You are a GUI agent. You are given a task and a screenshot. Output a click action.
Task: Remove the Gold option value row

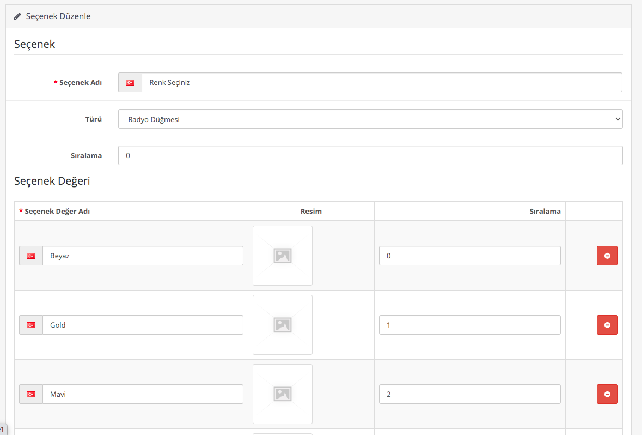pos(607,325)
